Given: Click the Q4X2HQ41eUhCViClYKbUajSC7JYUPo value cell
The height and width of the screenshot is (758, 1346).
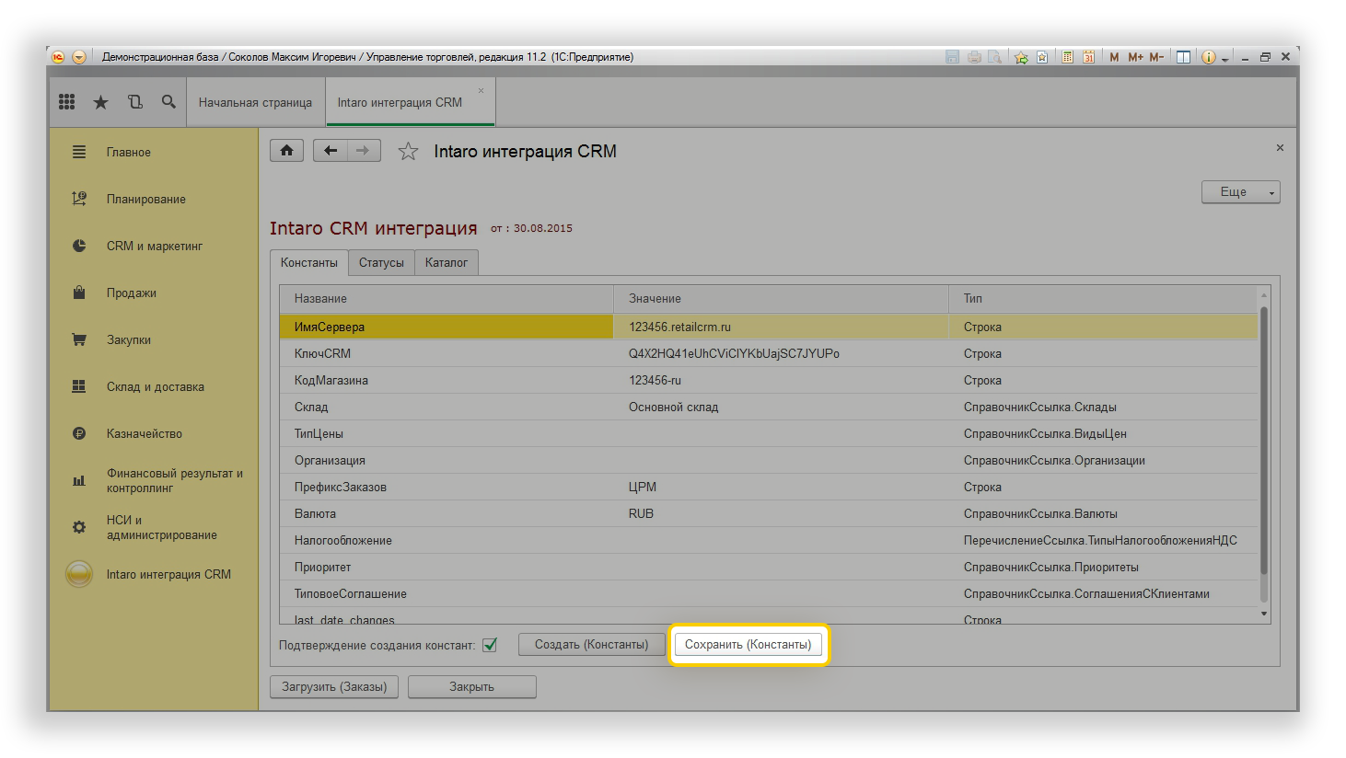Looking at the screenshot, I should click(781, 353).
